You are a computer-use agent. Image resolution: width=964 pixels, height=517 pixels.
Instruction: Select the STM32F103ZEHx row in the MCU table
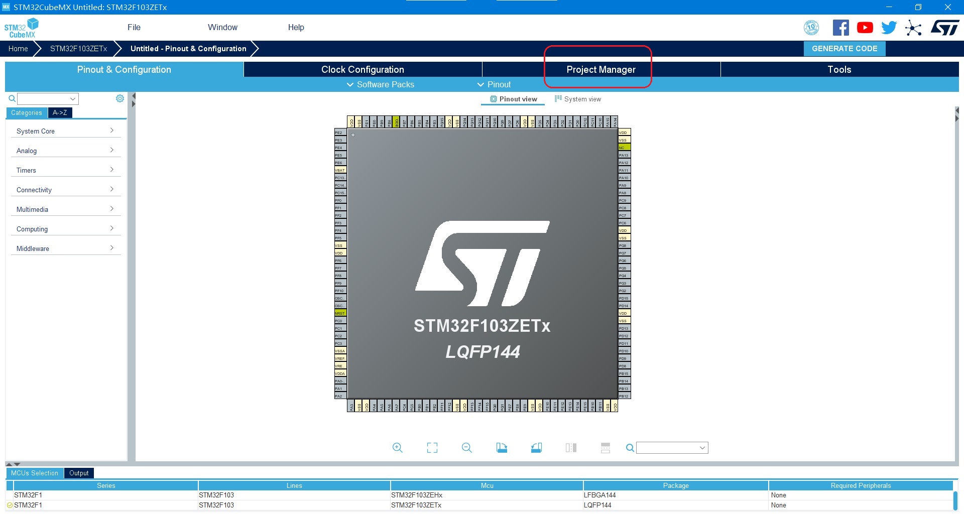[x=479, y=495]
